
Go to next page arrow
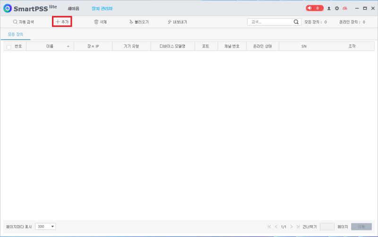292,227
